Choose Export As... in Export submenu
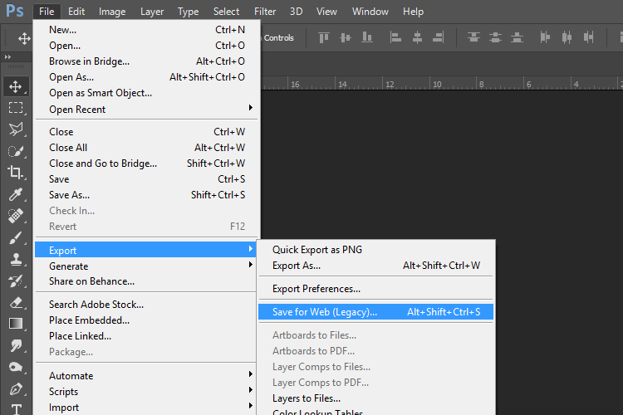This screenshot has height=415, width=623. pyautogui.click(x=375, y=266)
